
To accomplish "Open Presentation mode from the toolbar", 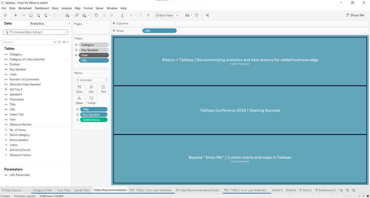I will point(197,15).
